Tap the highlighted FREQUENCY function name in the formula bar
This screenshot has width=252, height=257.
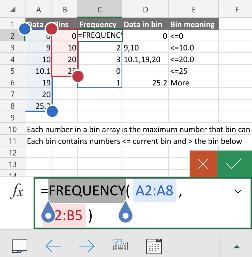click(87, 191)
